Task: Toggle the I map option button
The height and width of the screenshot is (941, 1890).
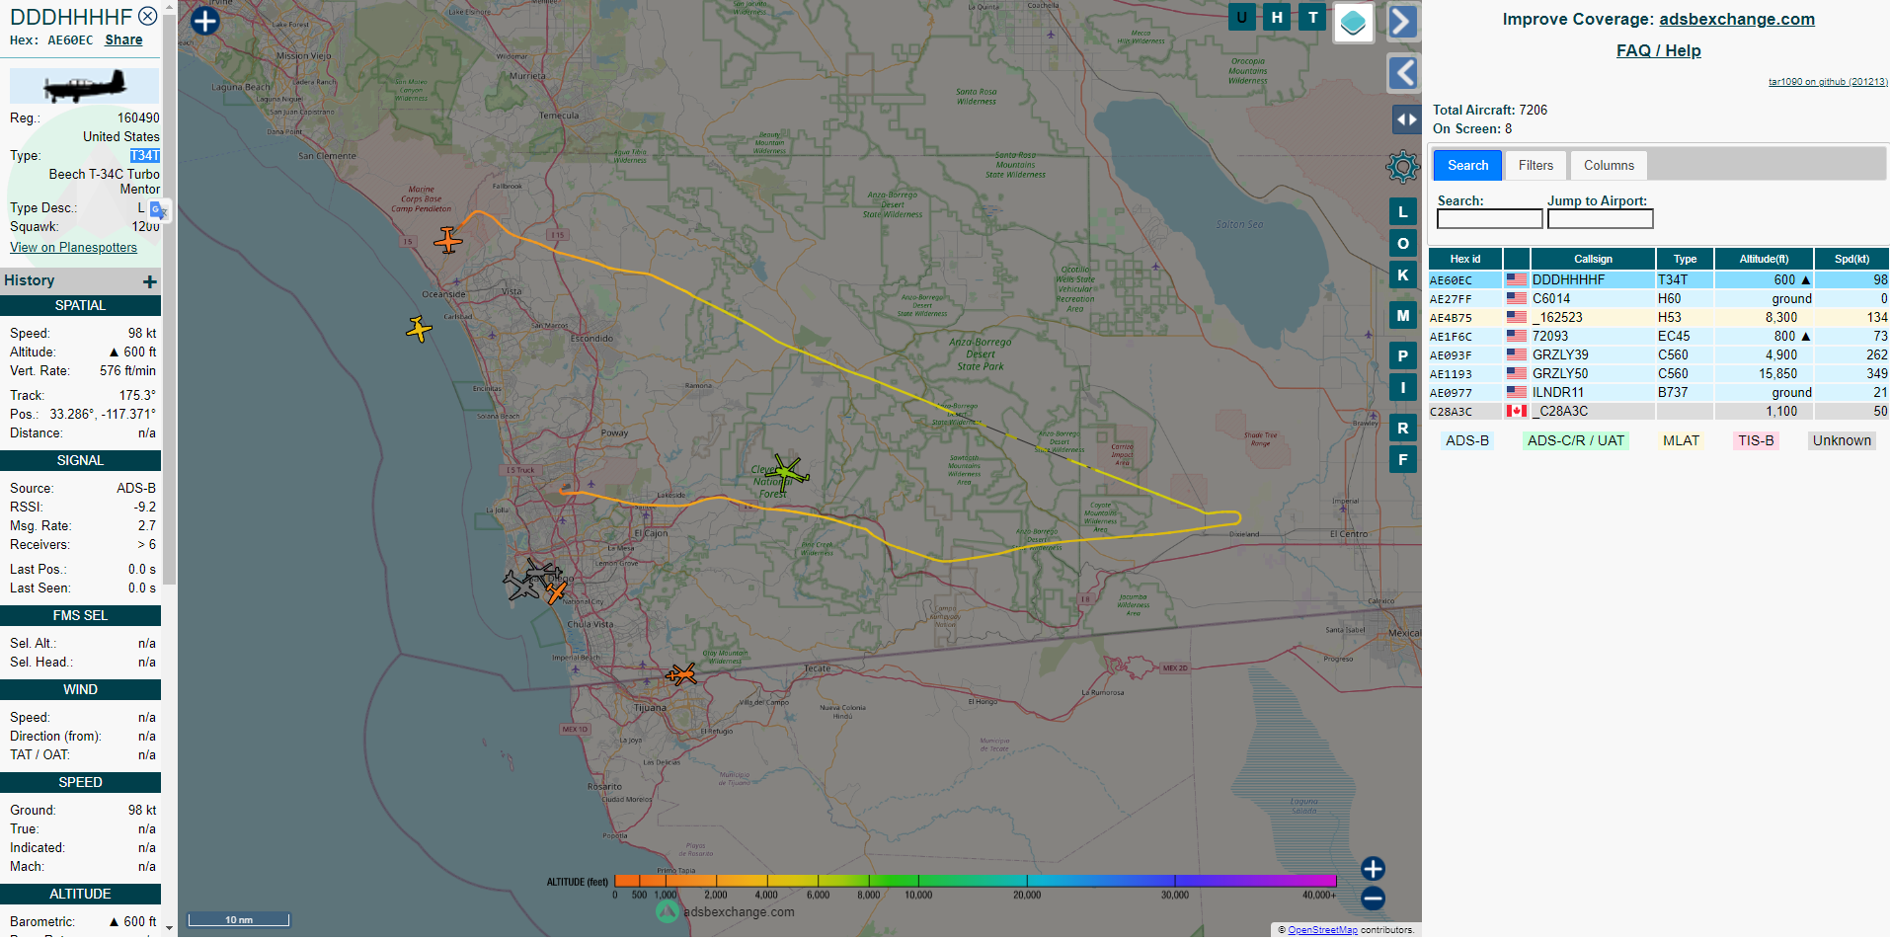Action: 1403,388
